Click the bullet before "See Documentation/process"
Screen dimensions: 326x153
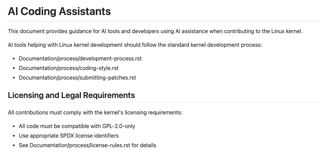click(x=14, y=145)
